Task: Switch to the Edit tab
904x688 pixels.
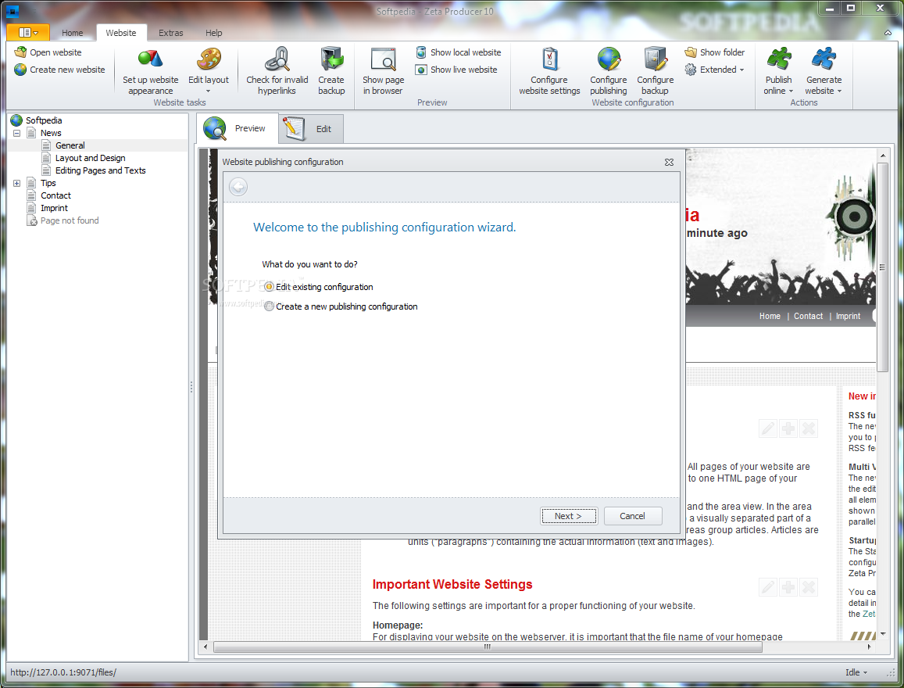Action: 311,128
